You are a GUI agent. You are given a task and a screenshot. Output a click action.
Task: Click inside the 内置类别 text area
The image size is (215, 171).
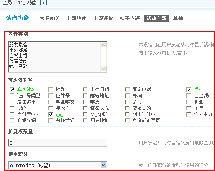point(55,57)
